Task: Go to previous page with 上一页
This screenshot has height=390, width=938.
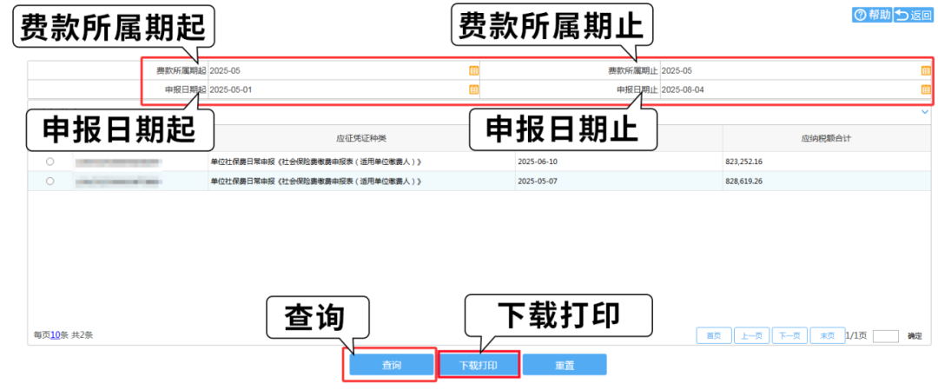Action: point(751,335)
